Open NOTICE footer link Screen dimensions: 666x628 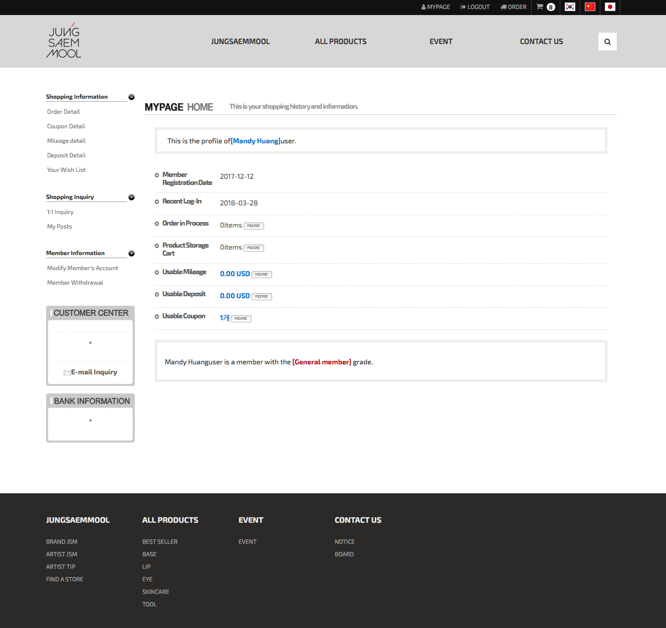[345, 542]
